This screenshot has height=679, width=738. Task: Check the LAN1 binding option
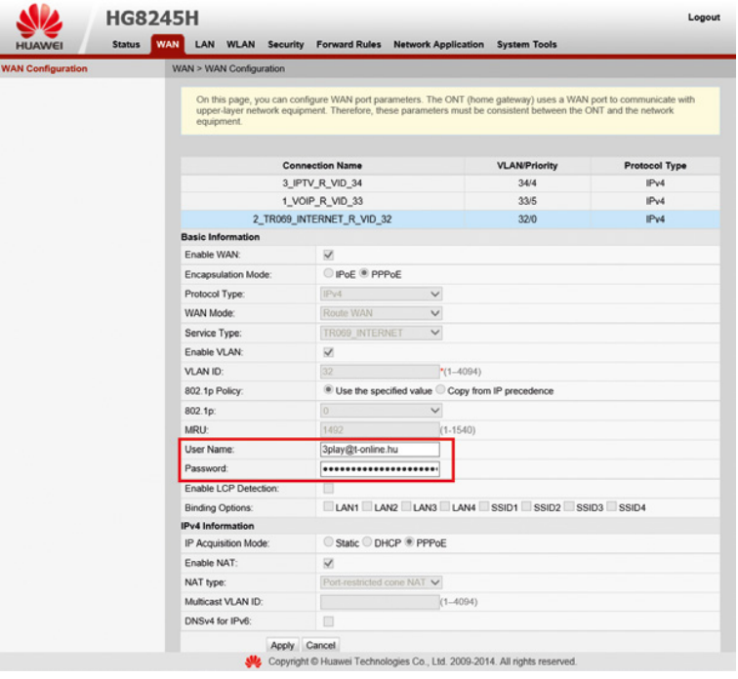point(328,506)
